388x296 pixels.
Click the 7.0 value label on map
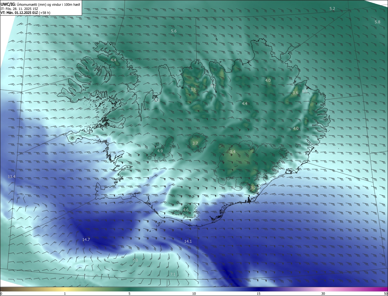[135, 260]
